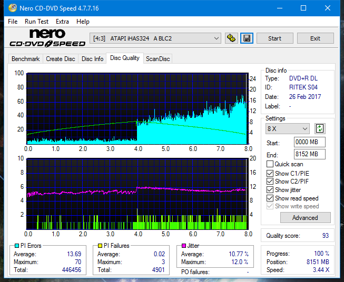Screen dimensions: 344x282
Task: Click the PI Failures yellow color swatch
Action: pyautogui.click(x=100, y=246)
